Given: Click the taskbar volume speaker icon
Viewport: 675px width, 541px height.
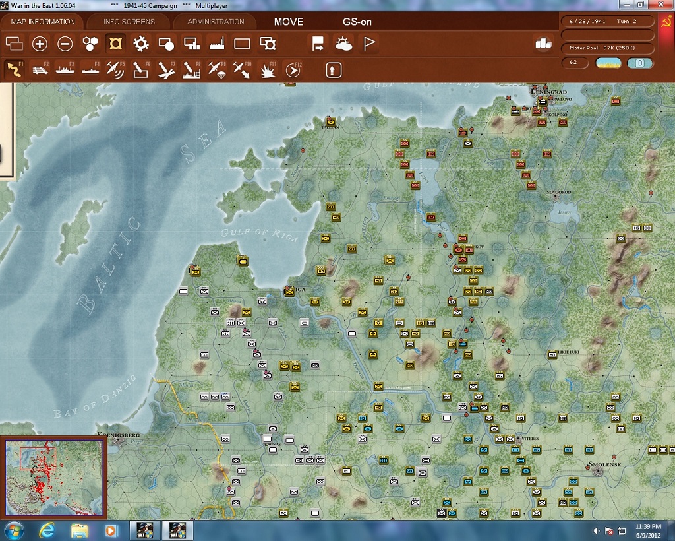Looking at the screenshot, I should [597, 530].
